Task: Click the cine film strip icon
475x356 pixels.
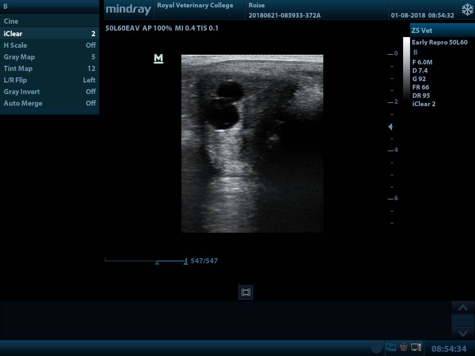Action: coord(246,292)
